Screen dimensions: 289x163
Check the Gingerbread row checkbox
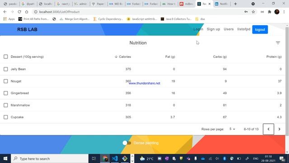[6, 93]
